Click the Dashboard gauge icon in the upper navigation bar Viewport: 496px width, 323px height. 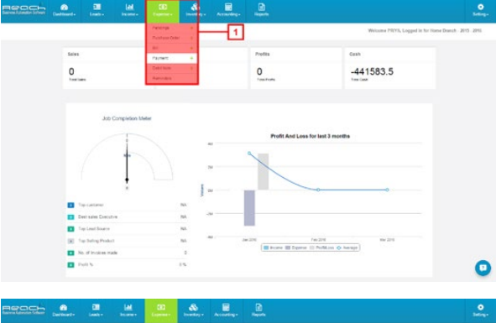pyautogui.click(x=65, y=8)
